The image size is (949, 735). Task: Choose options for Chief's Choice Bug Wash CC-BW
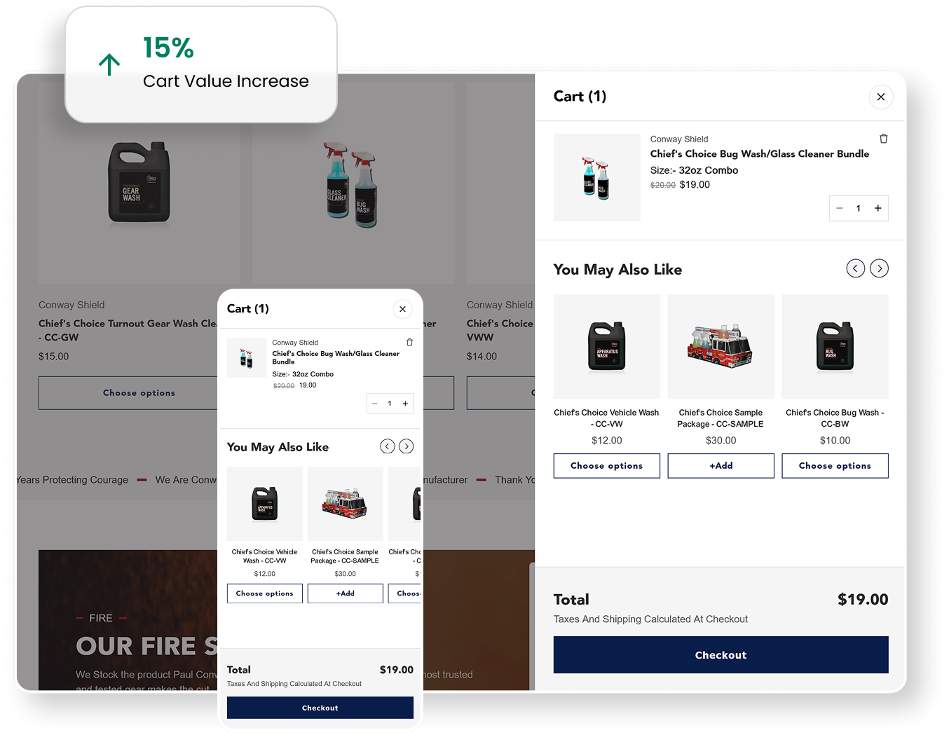point(835,466)
